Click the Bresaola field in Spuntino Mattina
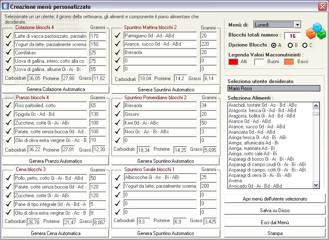This screenshot has height=240, width=329. [160, 52]
